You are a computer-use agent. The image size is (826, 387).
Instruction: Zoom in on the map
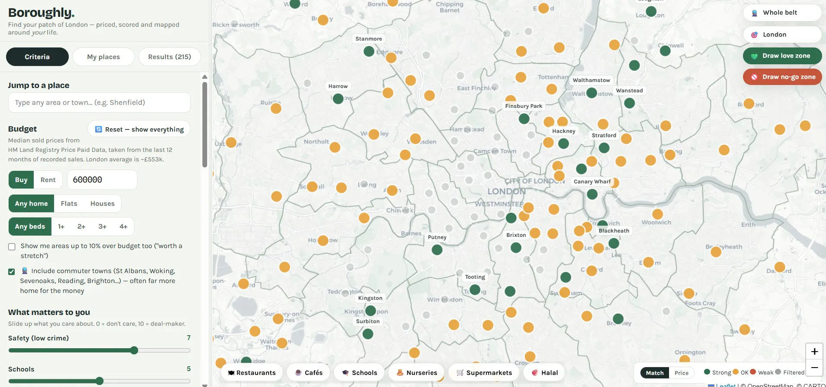[x=814, y=351]
